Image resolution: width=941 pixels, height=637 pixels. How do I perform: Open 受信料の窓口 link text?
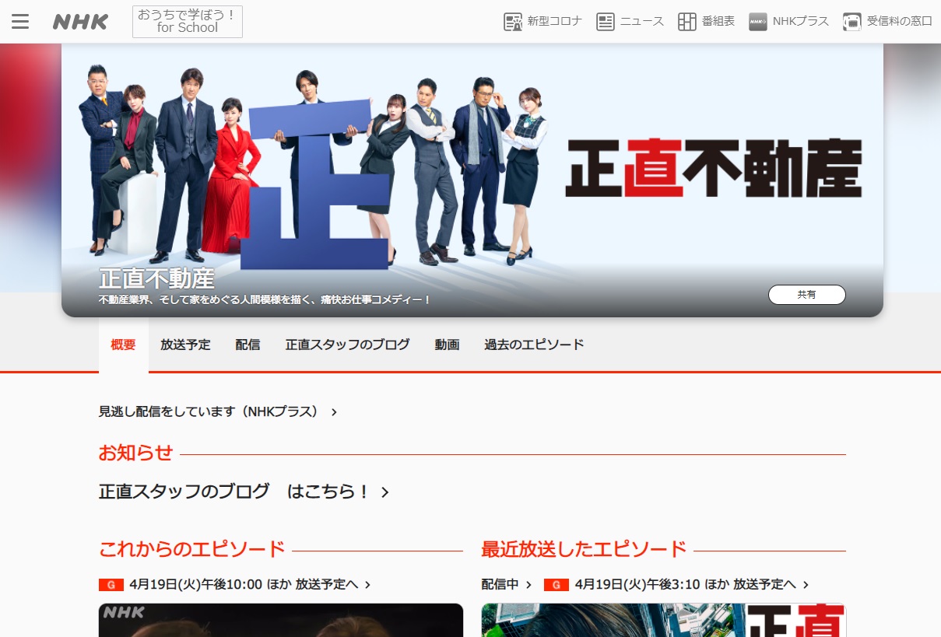tap(900, 22)
